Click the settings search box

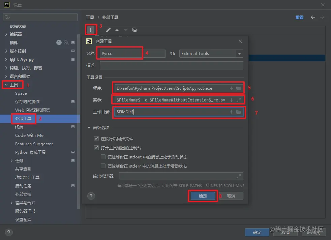(x=40, y=17)
